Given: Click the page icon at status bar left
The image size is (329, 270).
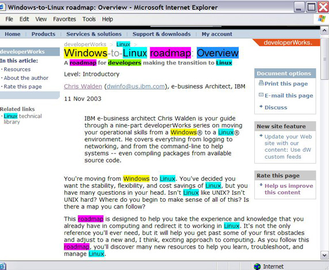Looking at the screenshot, I should [x=2, y=267].
